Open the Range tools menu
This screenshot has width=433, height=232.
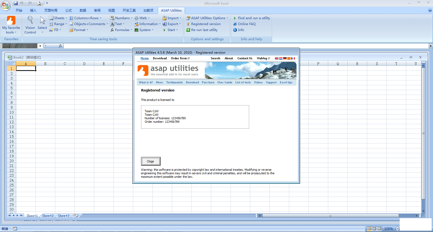(58, 24)
